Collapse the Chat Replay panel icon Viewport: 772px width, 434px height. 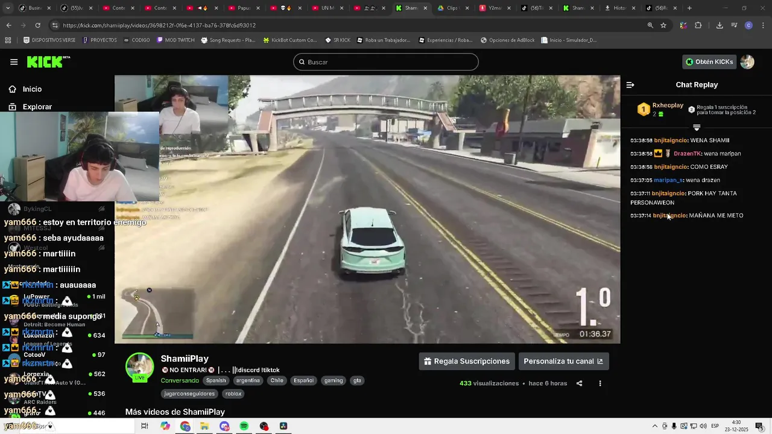pos(630,85)
